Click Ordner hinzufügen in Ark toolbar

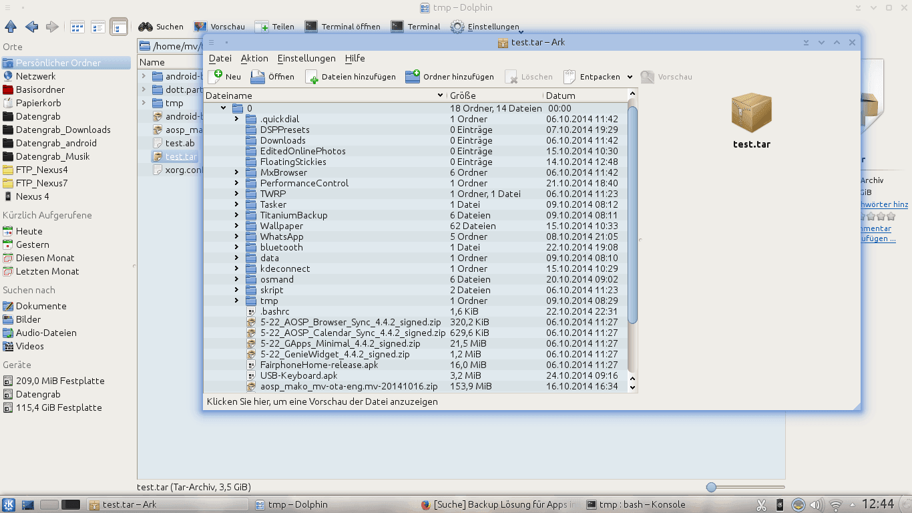point(450,77)
